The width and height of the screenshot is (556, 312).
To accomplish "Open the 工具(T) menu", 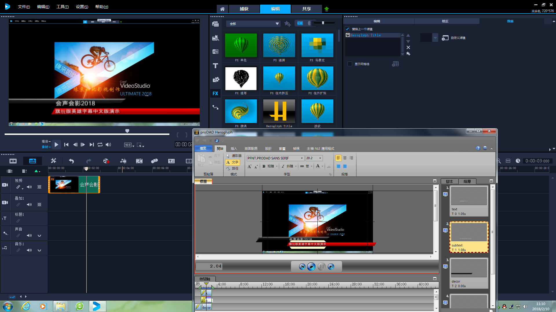I will click(x=63, y=7).
